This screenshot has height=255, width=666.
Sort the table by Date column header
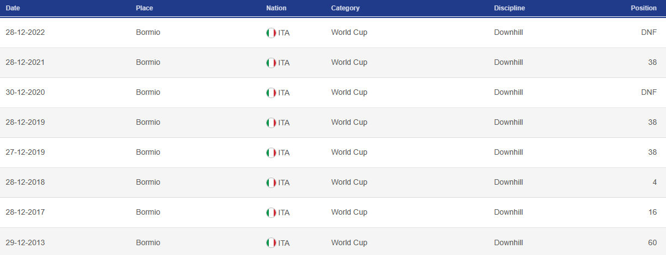coord(14,8)
